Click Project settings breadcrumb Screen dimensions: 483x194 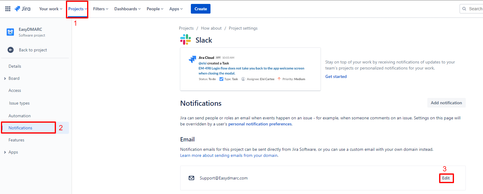[x=243, y=28]
